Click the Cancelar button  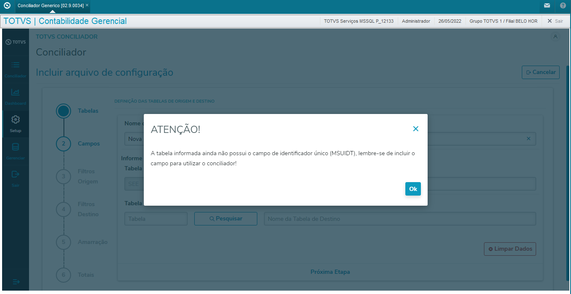pos(541,72)
